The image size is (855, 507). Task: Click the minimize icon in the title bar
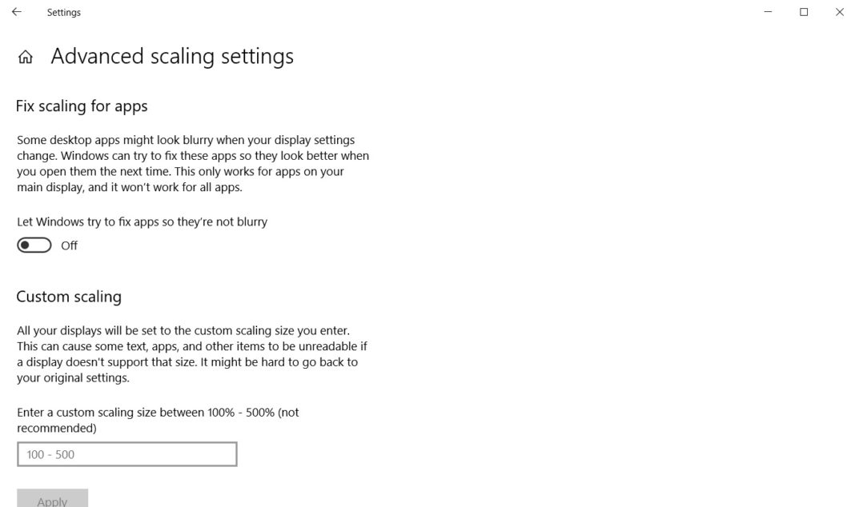click(x=767, y=12)
